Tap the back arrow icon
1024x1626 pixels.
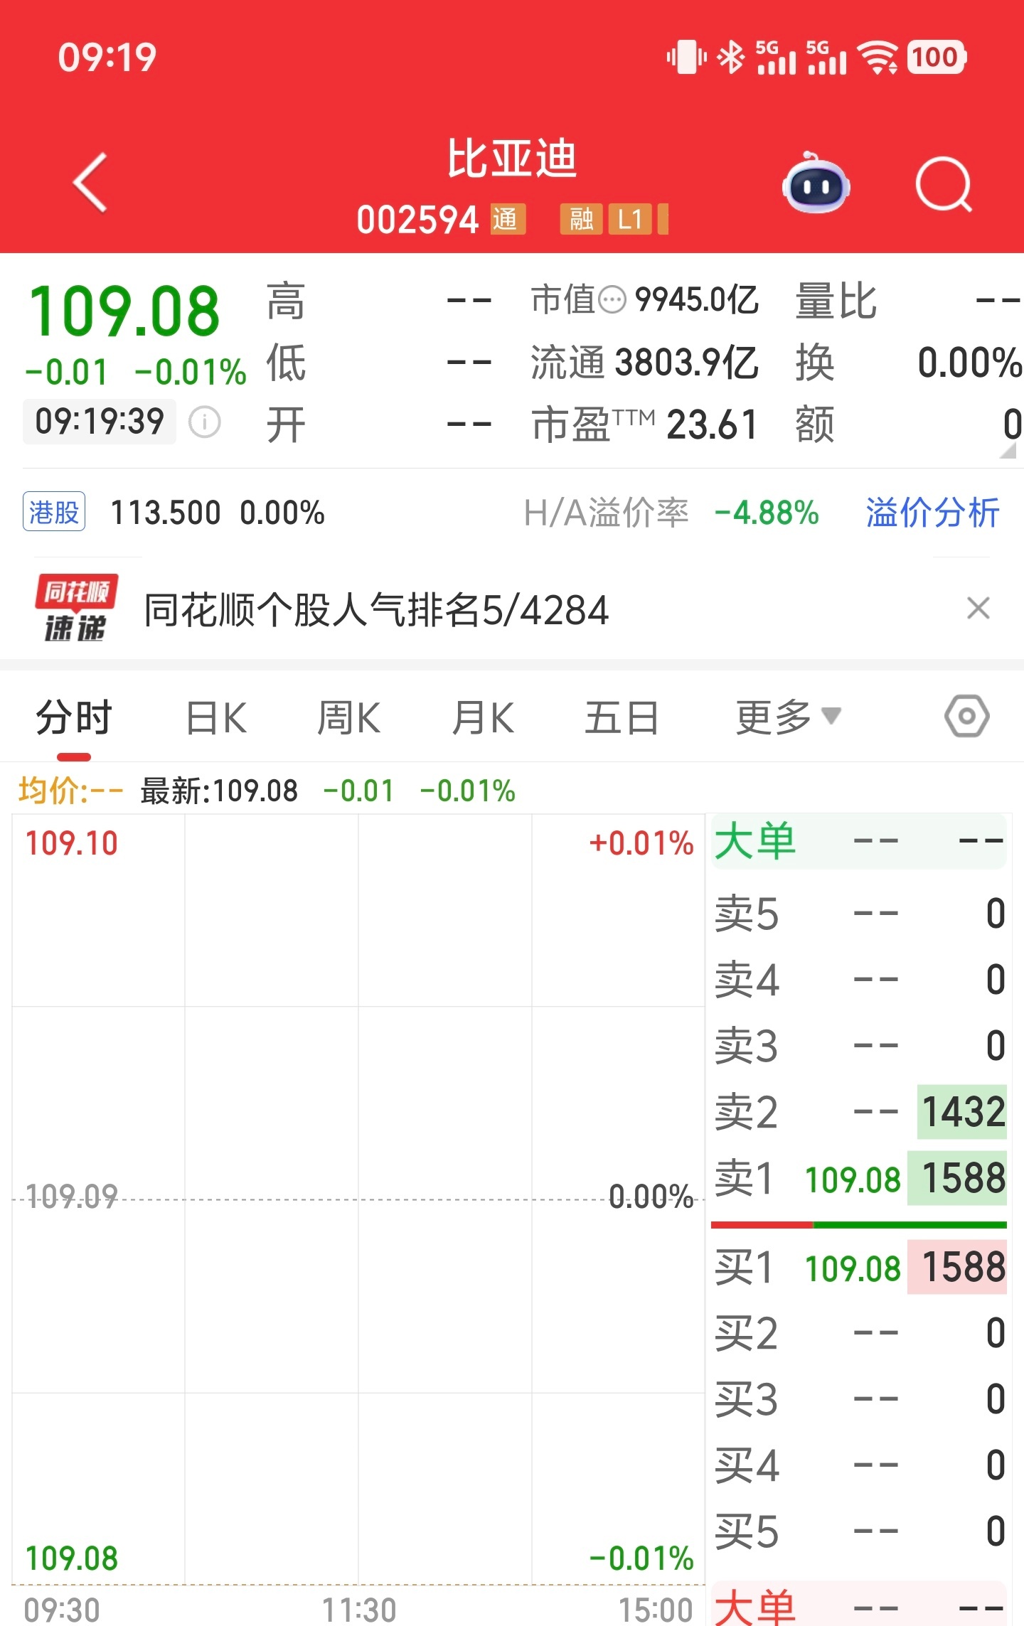click(x=91, y=183)
